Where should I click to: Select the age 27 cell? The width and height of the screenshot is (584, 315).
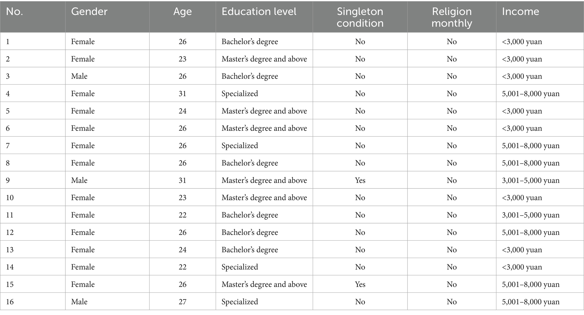point(182,302)
